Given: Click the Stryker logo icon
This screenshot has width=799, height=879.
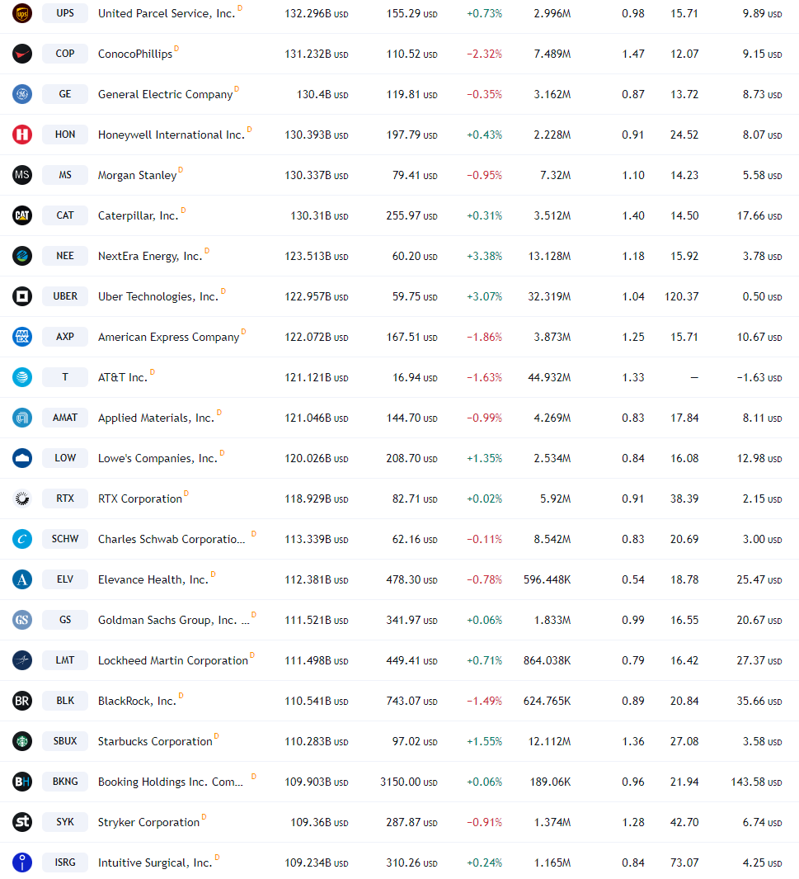Looking at the screenshot, I should coord(22,822).
